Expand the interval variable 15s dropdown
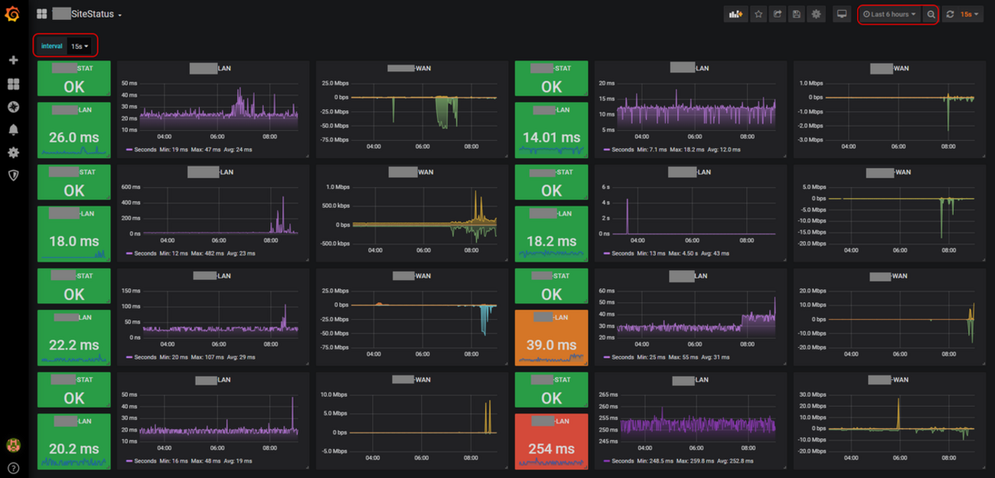Image resolution: width=995 pixels, height=478 pixels. (x=80, y=47)
